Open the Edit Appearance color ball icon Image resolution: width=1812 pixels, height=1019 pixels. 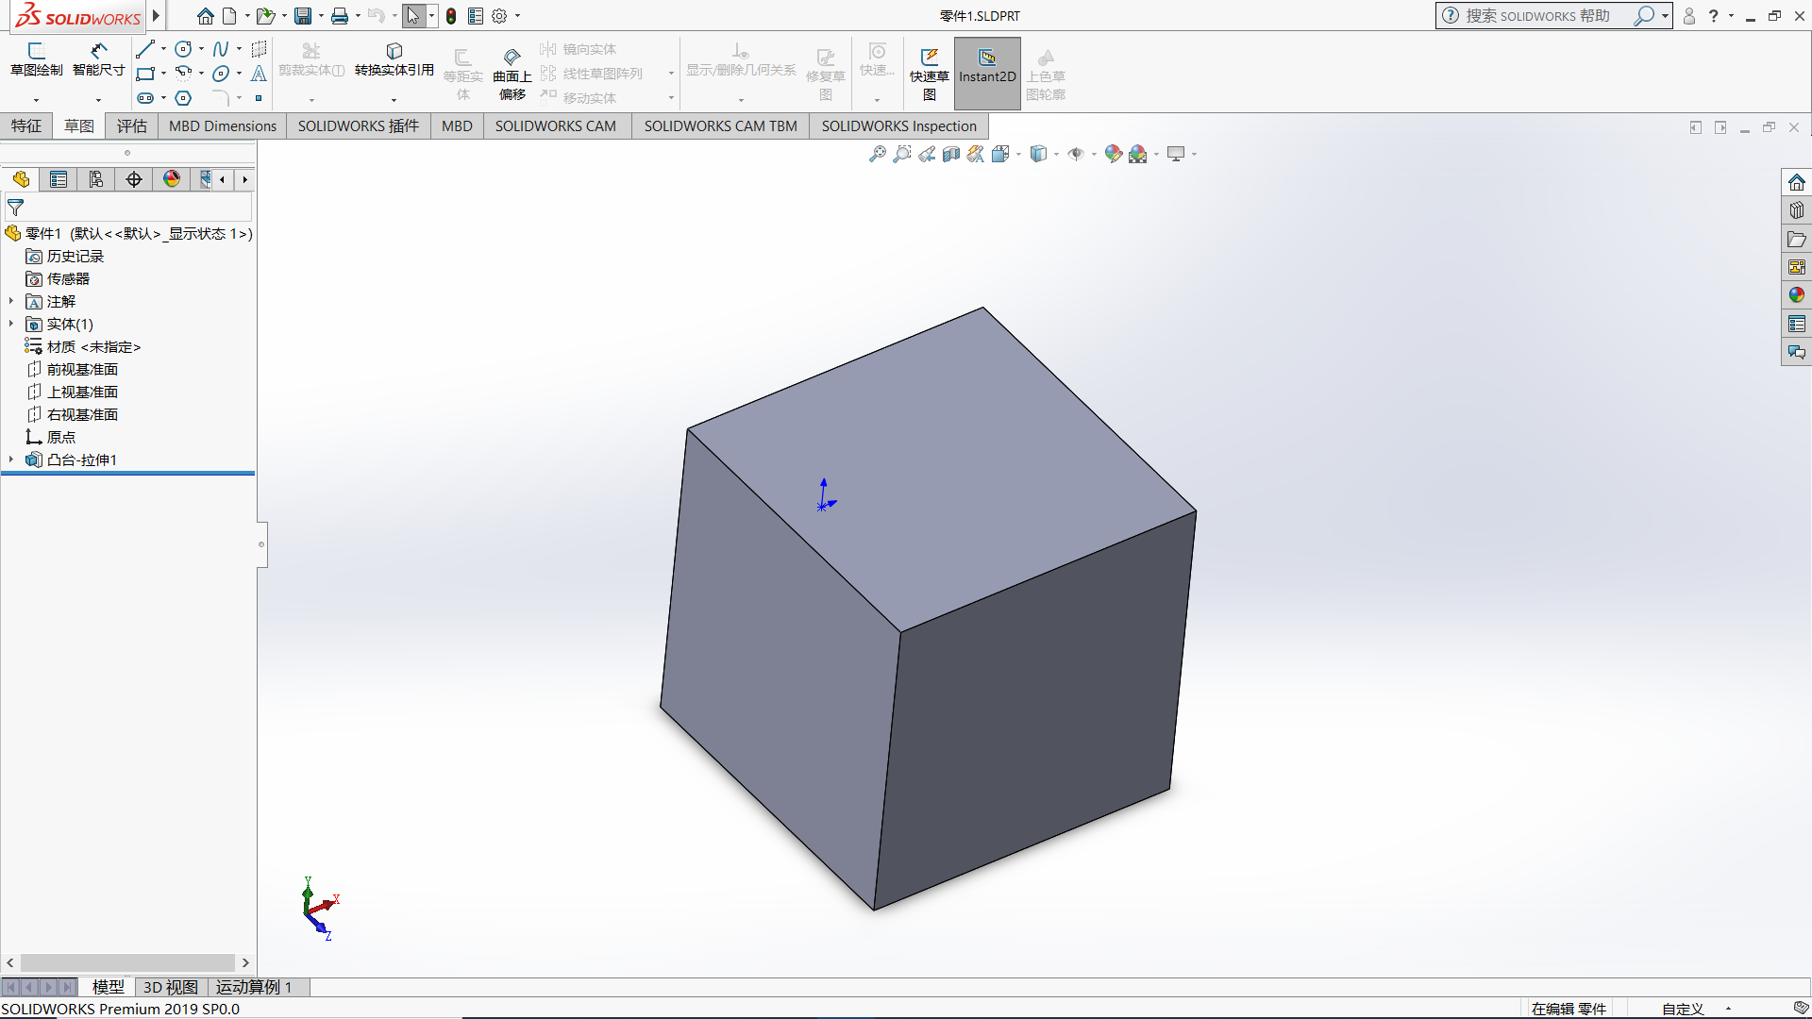pos(1113,154)
